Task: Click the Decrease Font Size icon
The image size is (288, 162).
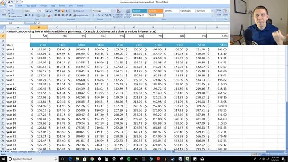Action: [50, 11]
